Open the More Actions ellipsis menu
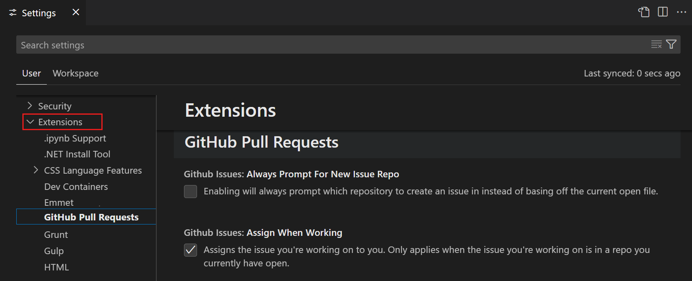Viewport: 692px width, 281px height. [681, 12]
